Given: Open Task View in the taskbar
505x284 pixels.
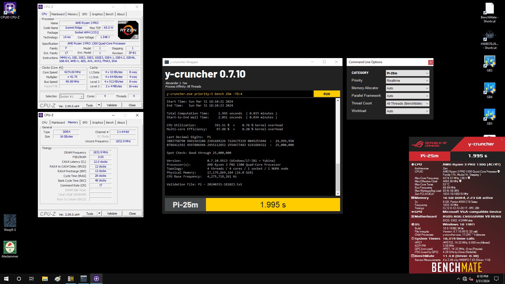Looking at the screenshot, I should (32, 279).
